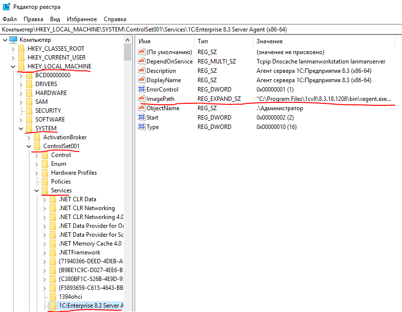Click the ImagePath string value icon
Image resolution: width=402 pixels, height=312 pixels.
pos(142,99)
